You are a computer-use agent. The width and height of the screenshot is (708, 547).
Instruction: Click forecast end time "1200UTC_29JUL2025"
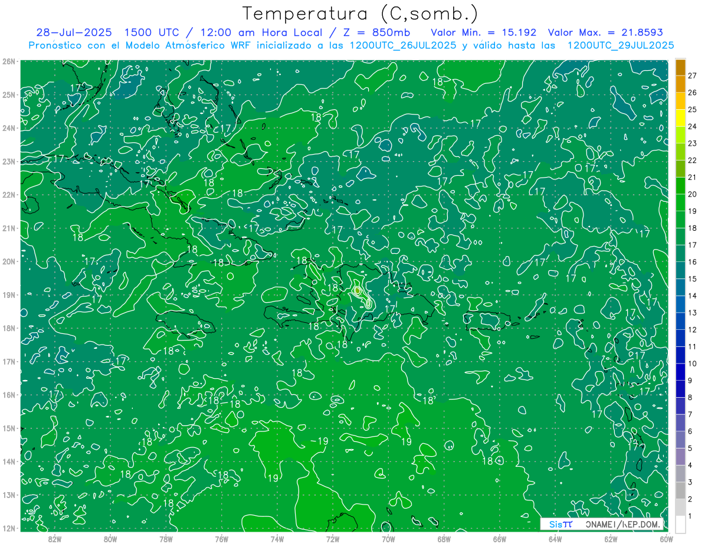click(x=621, y=45)
